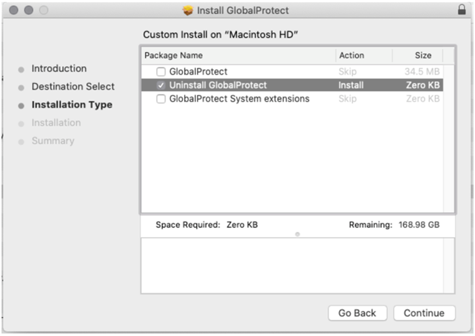Select the Destination Select step in the sidebar
The width and height of the screenshot is (475, 336).
[73, 86]
